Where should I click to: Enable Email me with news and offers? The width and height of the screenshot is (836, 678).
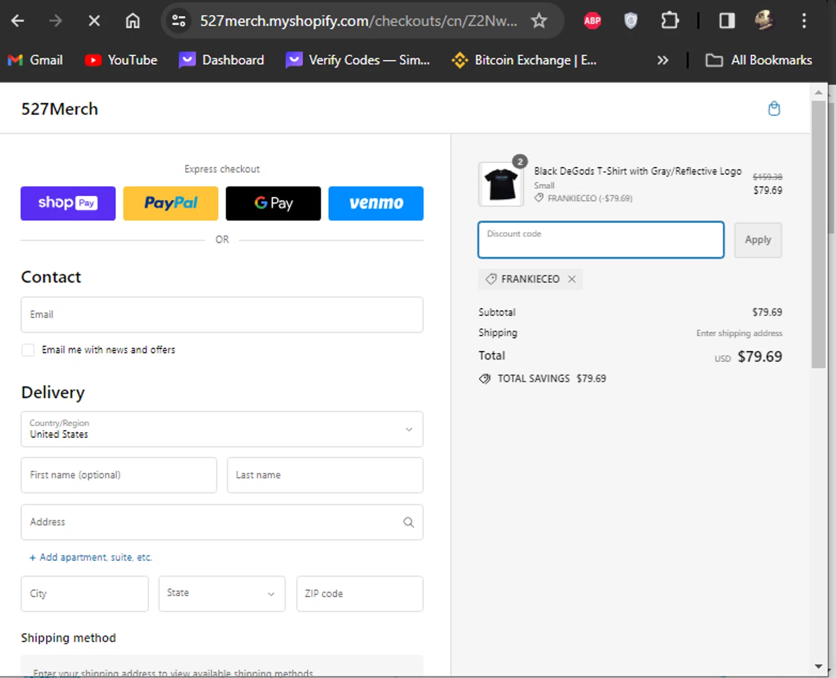click(x=28, y=350)
